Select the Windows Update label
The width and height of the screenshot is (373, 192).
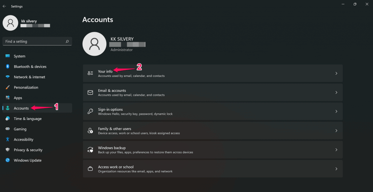[x=28, y=160]
